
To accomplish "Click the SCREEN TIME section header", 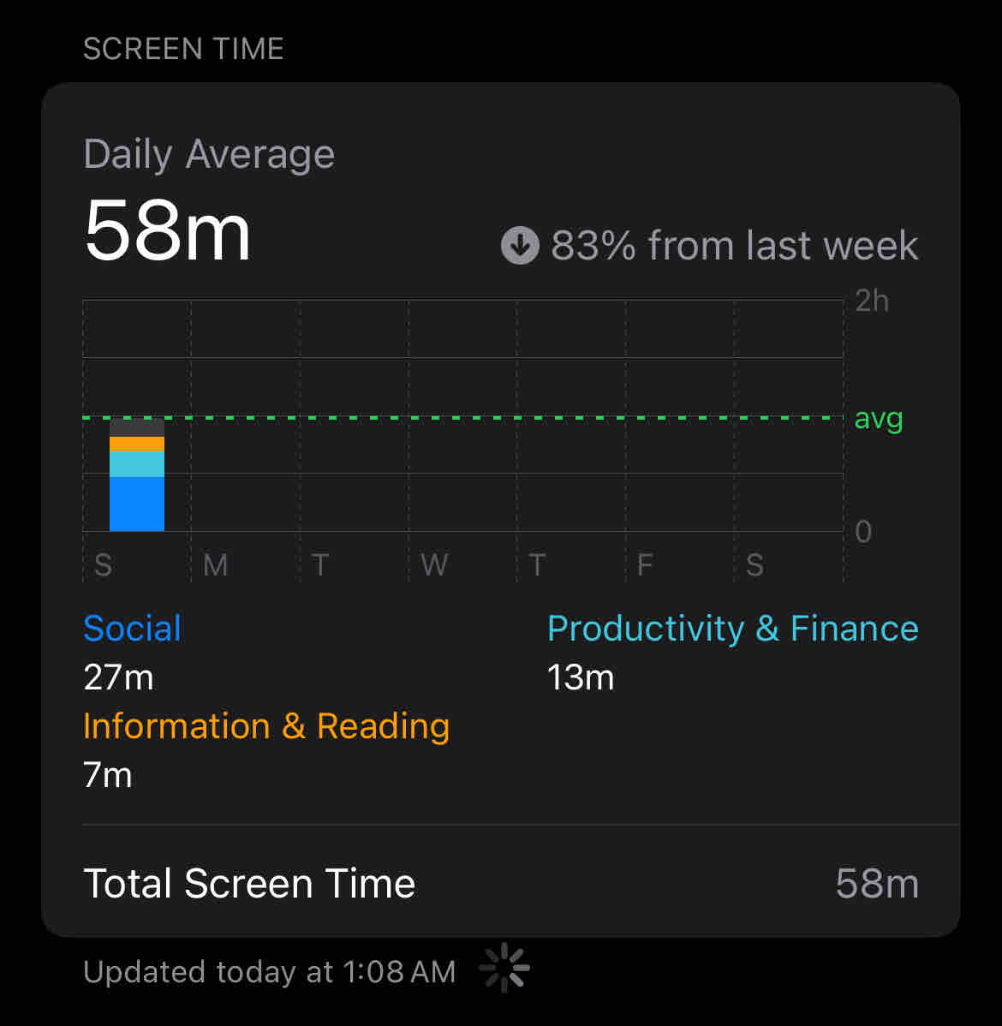I will [x=183, y=49].
